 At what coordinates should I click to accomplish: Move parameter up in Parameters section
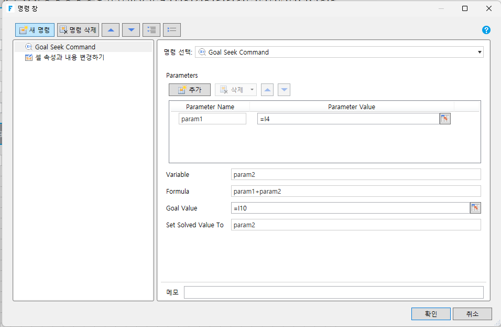(267, 90)
